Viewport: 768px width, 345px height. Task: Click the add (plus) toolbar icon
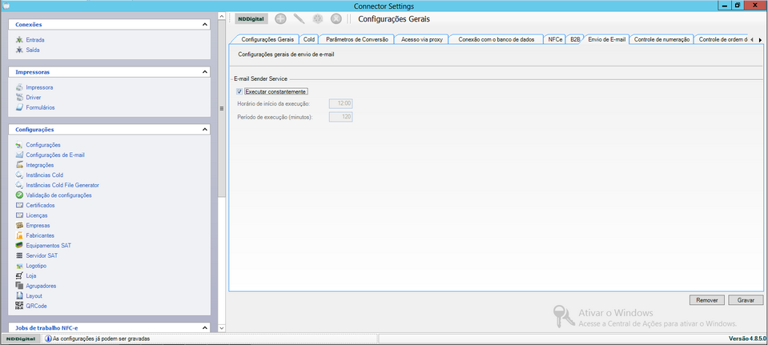coord(280,19)
